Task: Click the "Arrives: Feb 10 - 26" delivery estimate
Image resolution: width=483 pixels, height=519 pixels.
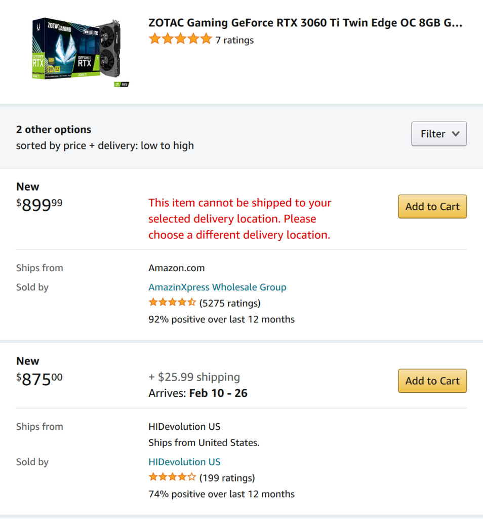Action: pyautogui.click(x=198, y=393)
